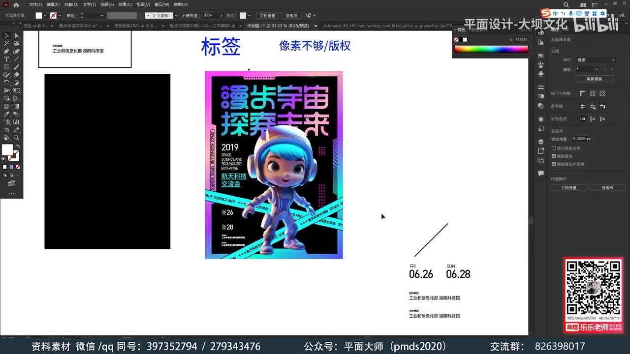This screenshot has height=354, width=630.
Task: Select the Artboard tool
Action: 6,130
